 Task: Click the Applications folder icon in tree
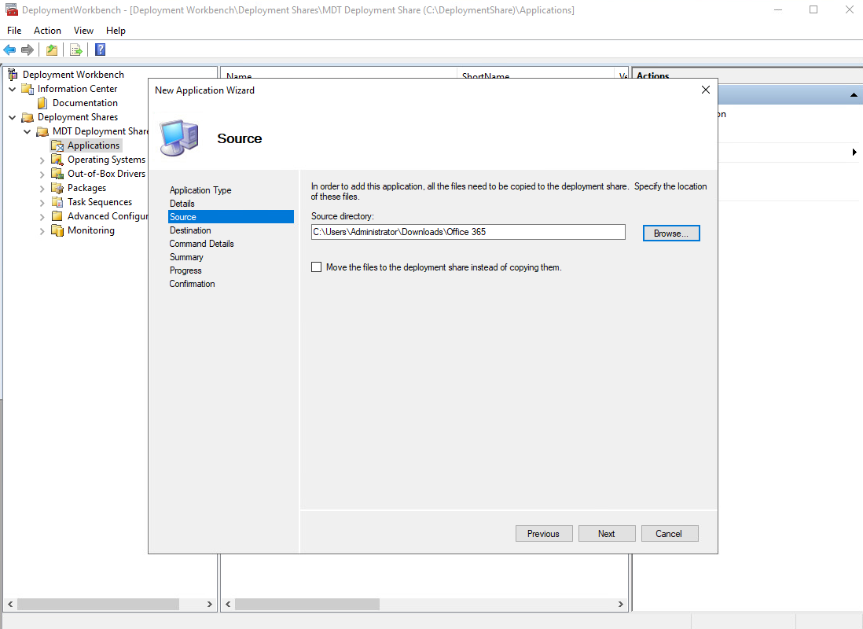[x=57, y=146]
